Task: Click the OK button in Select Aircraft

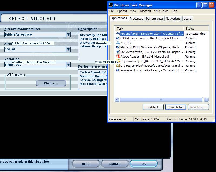Action: [143, 164]
